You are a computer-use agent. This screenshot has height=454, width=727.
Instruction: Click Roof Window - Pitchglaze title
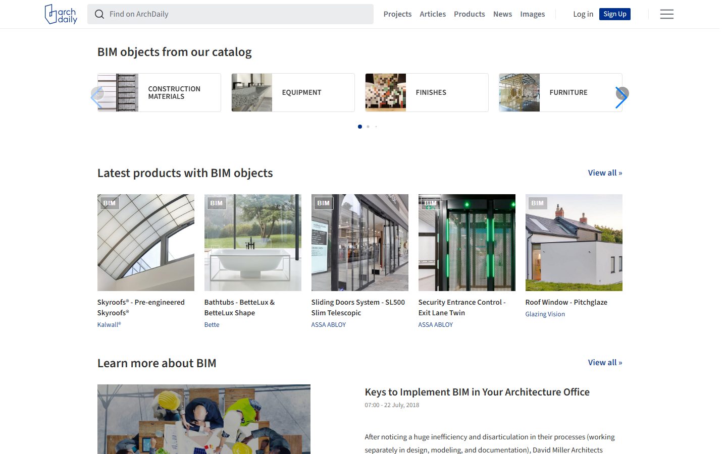point(566,302)
